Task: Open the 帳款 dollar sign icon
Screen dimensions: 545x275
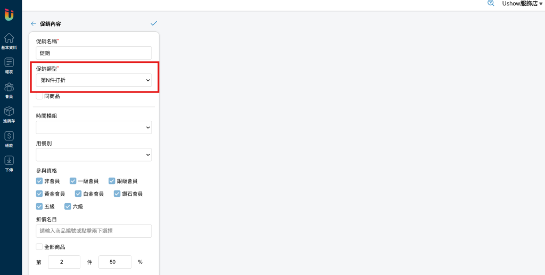Action: pyautogui.click(x=9, y=136)
